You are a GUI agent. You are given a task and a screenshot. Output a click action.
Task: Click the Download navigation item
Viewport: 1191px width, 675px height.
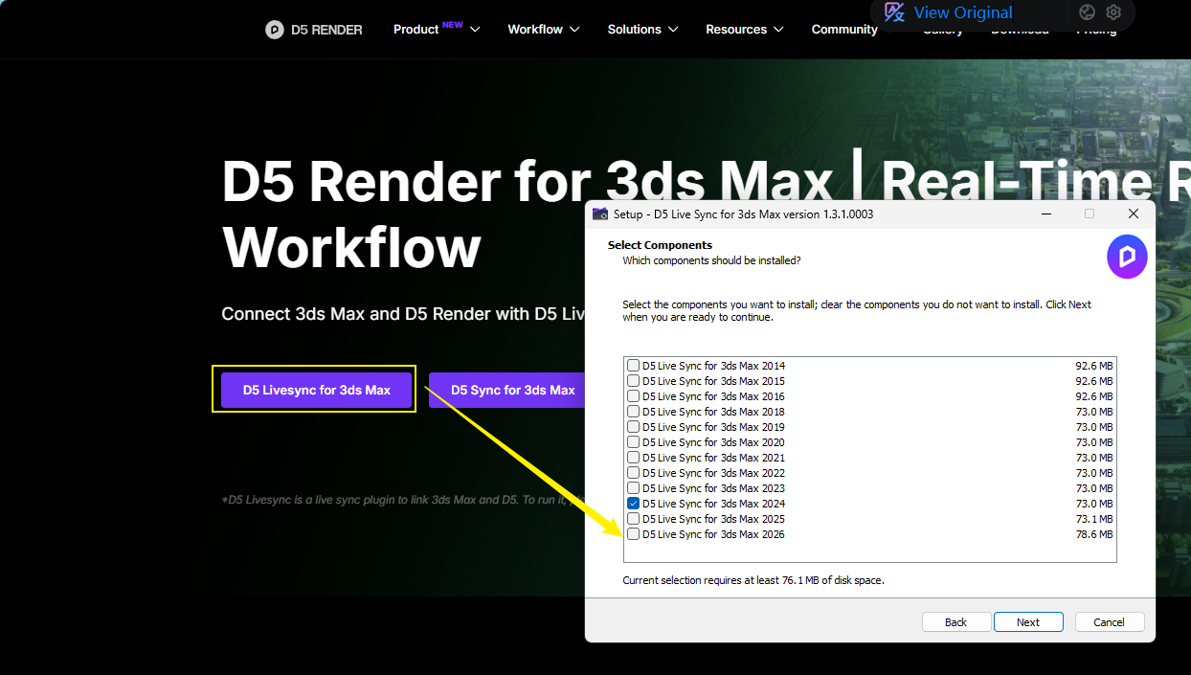[1020, 30]
